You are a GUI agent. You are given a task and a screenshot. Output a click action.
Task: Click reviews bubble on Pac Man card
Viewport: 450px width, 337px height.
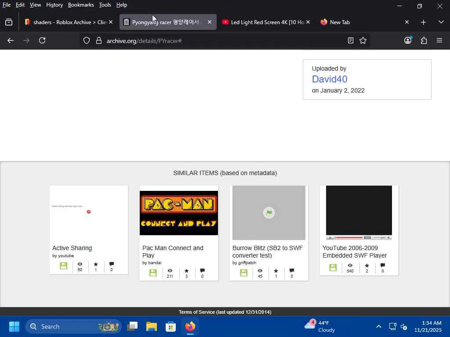(202, 270)
